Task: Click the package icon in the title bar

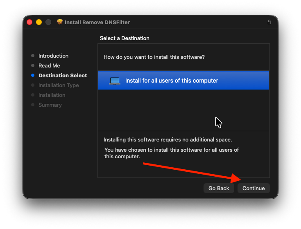Action: pos(60,22)
